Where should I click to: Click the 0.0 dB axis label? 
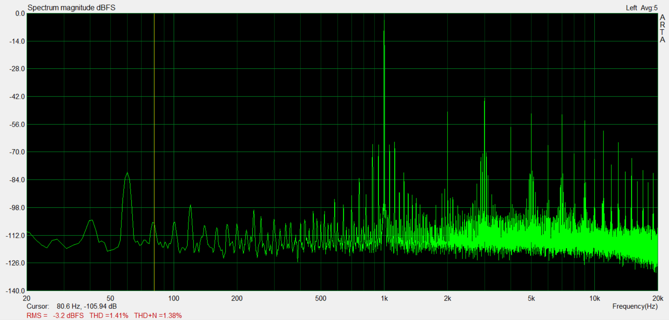click(x=20, y=14)
